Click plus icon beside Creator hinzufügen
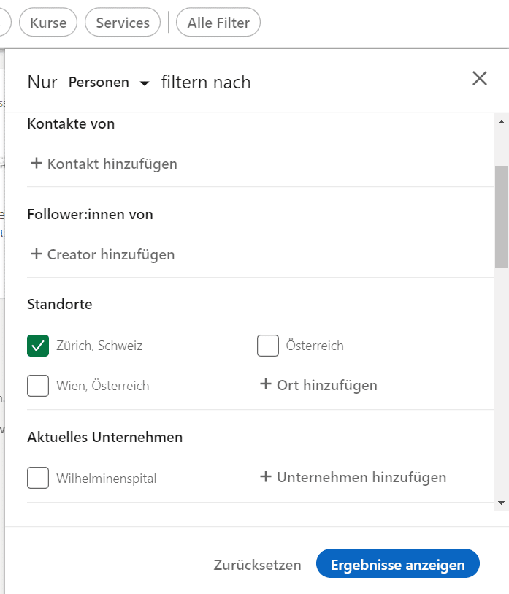 pyautogui.click(x=36, y=254)
